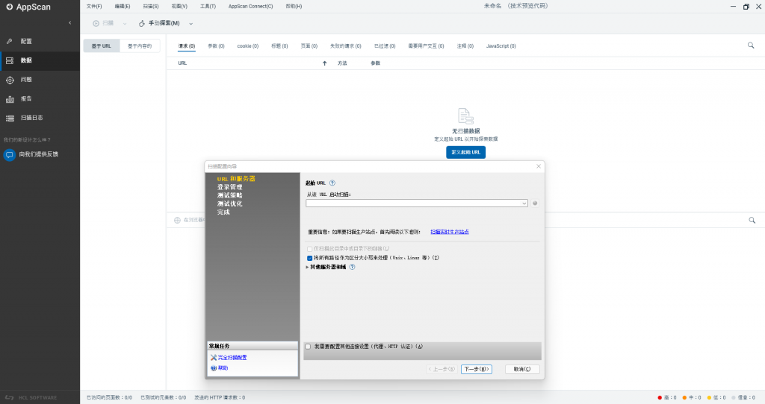This screenshot has height=404, width=765.
Task: Click the globe icon for browser view
Action: 177,220
